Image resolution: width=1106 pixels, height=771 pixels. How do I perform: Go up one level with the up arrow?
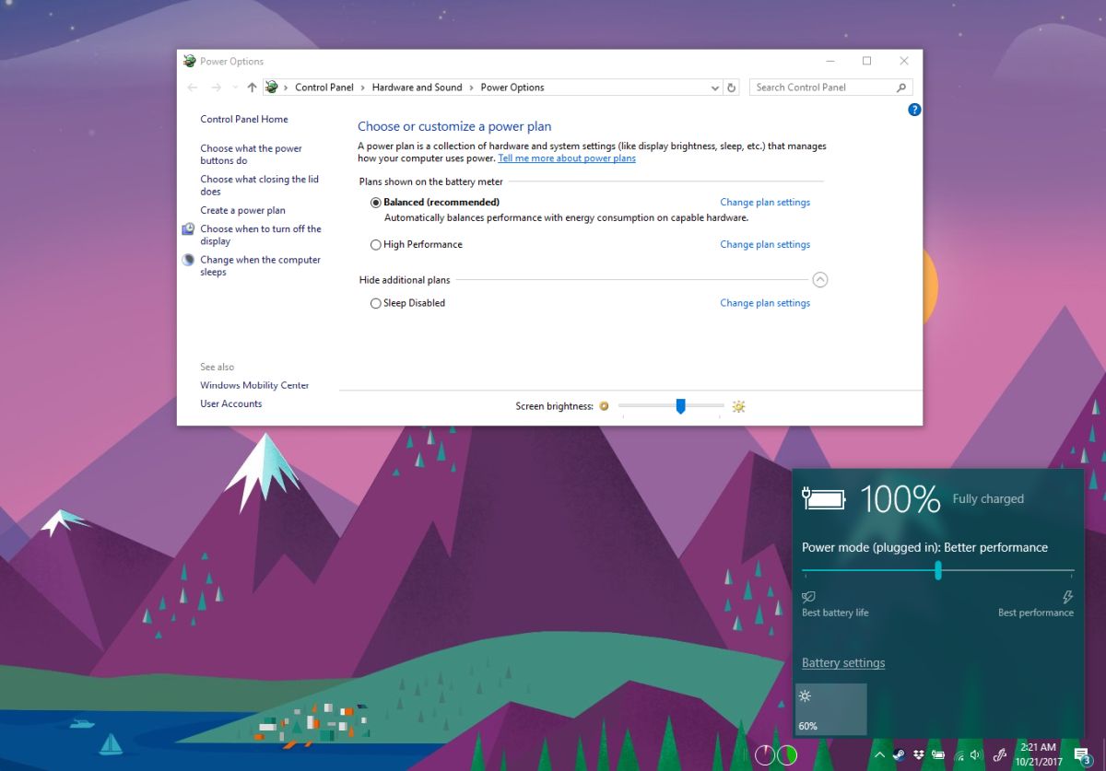coord(252,88)
